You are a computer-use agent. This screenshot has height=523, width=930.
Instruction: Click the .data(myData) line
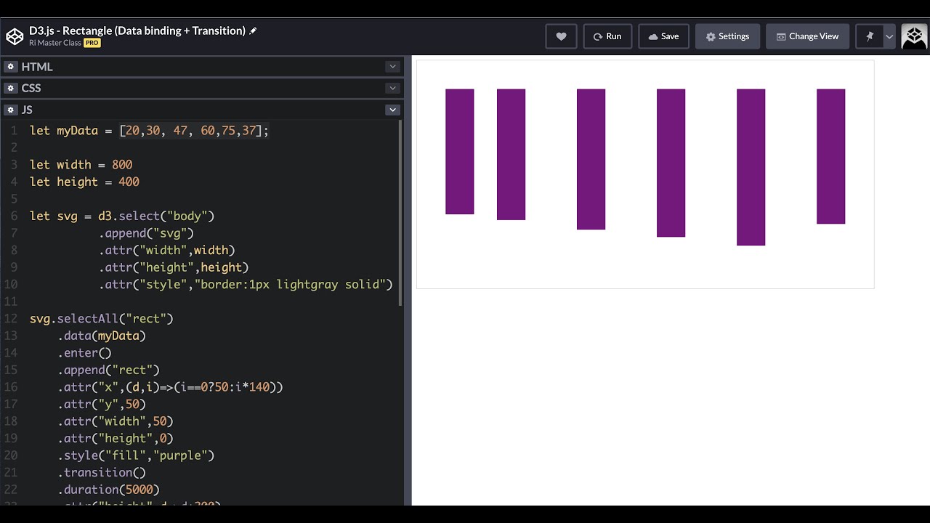click(x=102, y=336)
